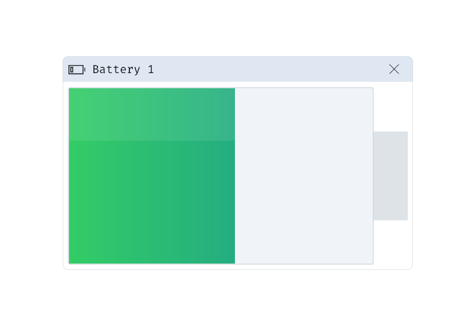This screenshot has width=460, height=310.
Task: Click the bottom-right corner of the empty battery area
Action: click(x=371, y=262)
